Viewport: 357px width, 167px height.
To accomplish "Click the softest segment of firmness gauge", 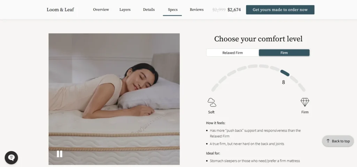I will coord(215,88).
